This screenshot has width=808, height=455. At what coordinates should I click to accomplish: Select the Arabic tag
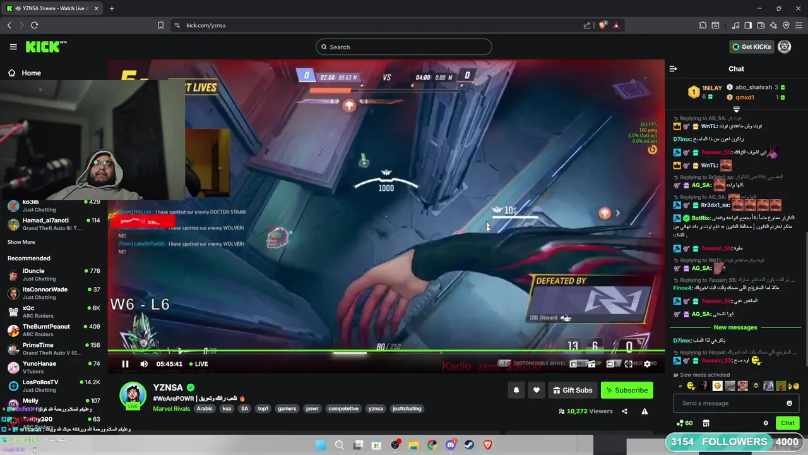[x=205, y=409]
